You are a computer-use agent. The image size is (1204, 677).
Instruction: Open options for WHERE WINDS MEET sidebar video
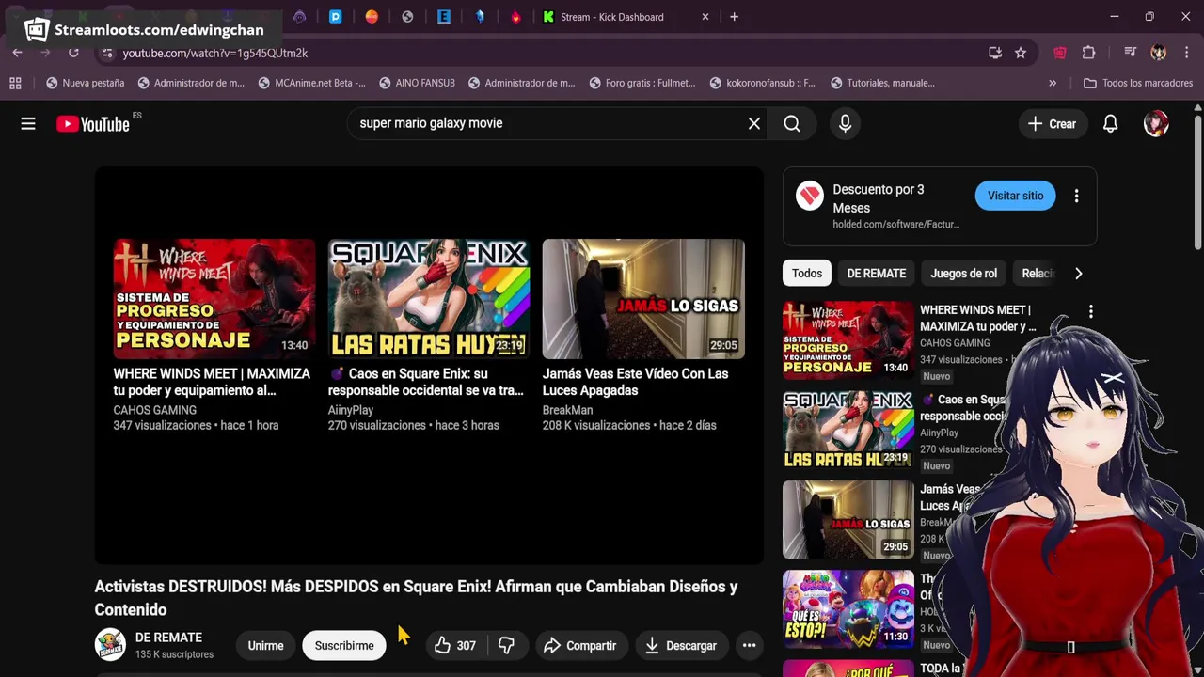[x=1090, y=311]
